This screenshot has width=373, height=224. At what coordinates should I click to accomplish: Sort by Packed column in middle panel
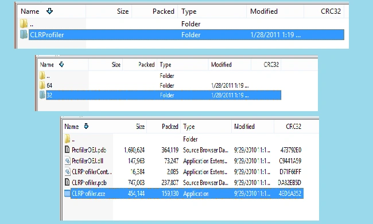pos(146,65)
